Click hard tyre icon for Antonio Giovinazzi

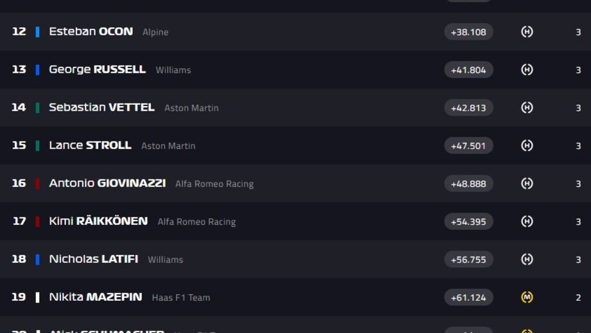(x=527, y=183)
